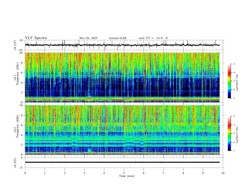Click the "VLF Spectra" title text
This screenshot has width=251, height=194.
tap(36, 38)
